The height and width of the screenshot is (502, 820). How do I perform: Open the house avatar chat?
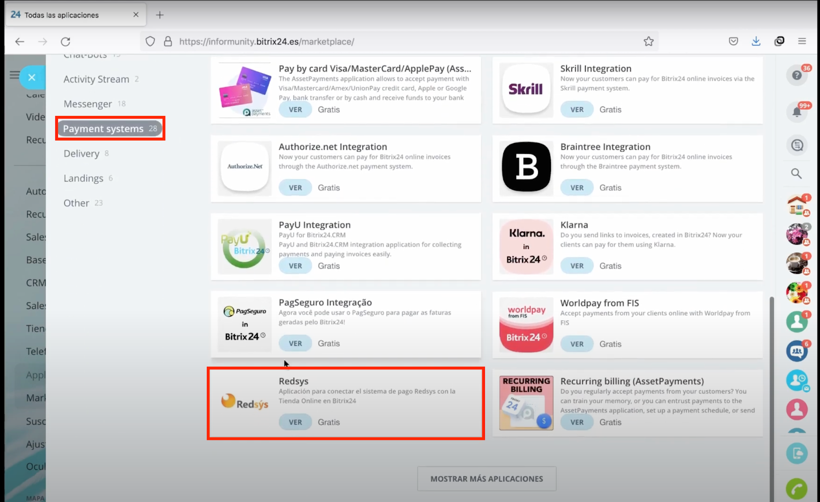(x=797, y=205)
